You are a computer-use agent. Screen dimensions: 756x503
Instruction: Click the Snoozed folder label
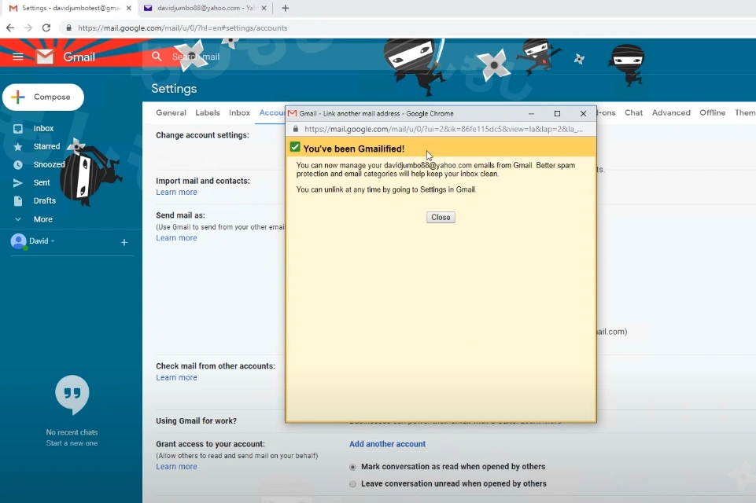coord(50,165)
